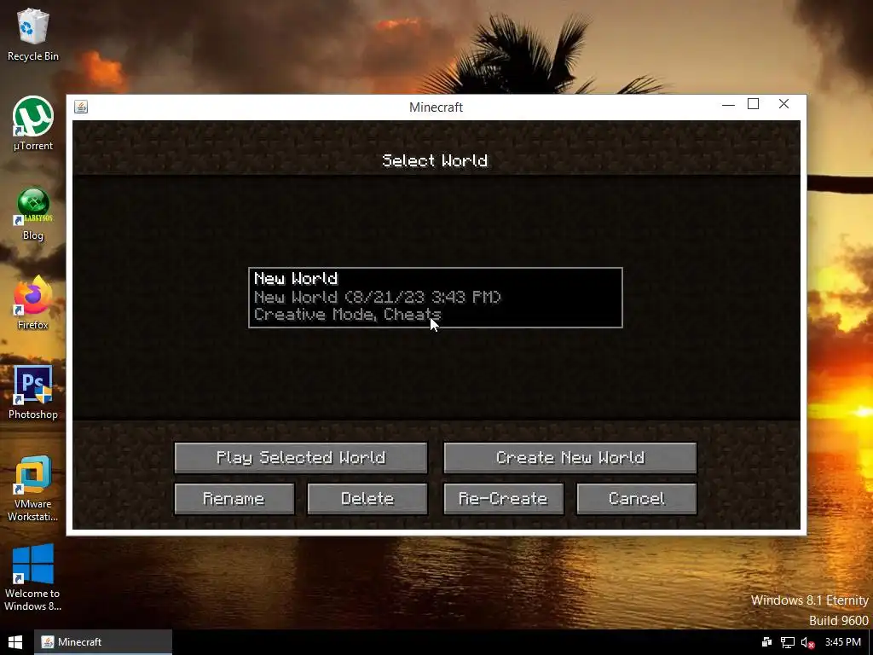Open the device connection tray icon
Screen dimensions: 873x655
(x=766, y=643)
